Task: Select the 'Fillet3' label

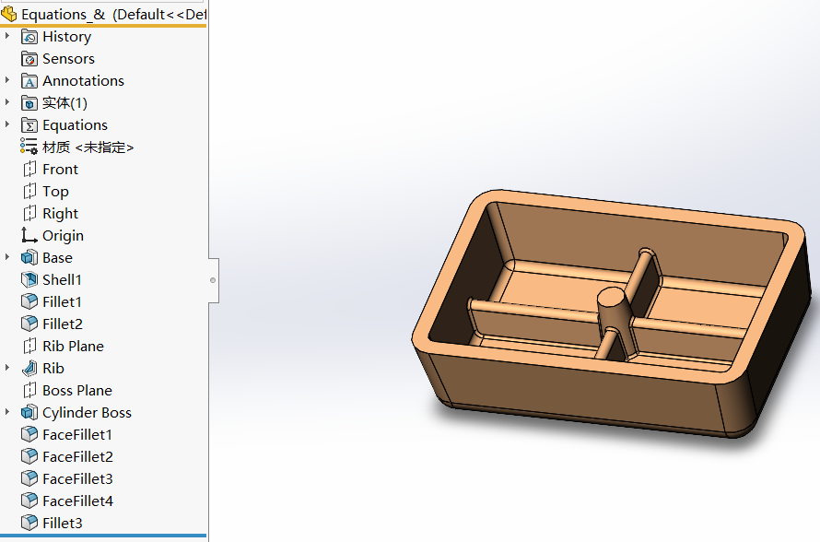Action: coord(63,524)
